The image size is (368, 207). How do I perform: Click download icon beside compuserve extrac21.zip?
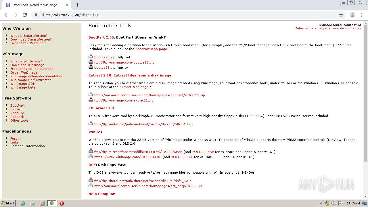[91, 94]
